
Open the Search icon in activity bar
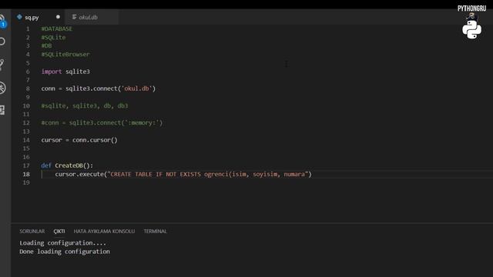click(x=2, y=42)
